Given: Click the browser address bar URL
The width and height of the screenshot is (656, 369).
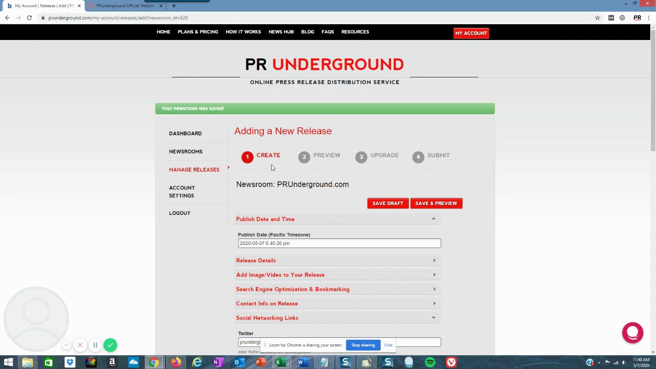Looking at the screenshot, I should 118,17.
